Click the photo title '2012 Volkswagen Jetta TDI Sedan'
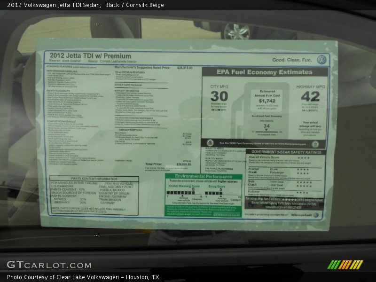This screenshot has width=376, height=282. (x=54, y=5)
